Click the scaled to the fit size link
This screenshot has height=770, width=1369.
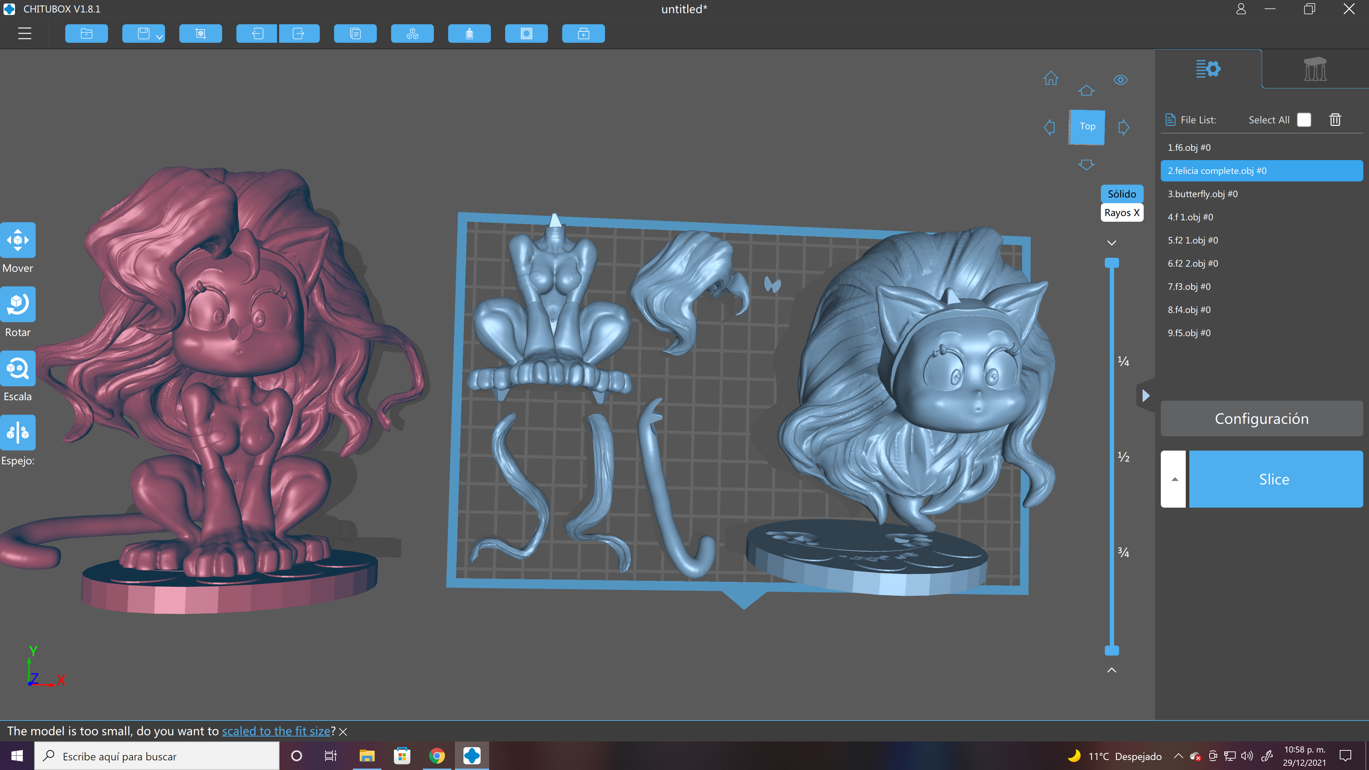point(276,731)
